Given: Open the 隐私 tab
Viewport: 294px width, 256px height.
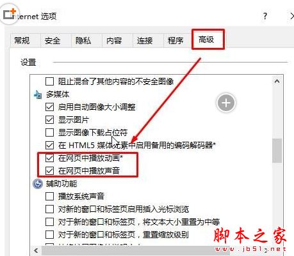Looking at the screenshot, I should tap(83, 40).
